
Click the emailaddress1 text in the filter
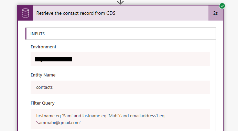coord(144,116)
